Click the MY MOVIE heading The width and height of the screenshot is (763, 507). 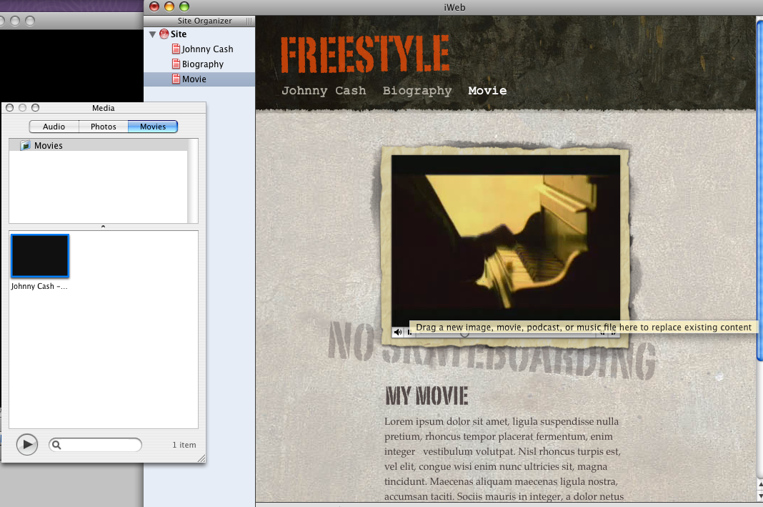coord(427,396)
